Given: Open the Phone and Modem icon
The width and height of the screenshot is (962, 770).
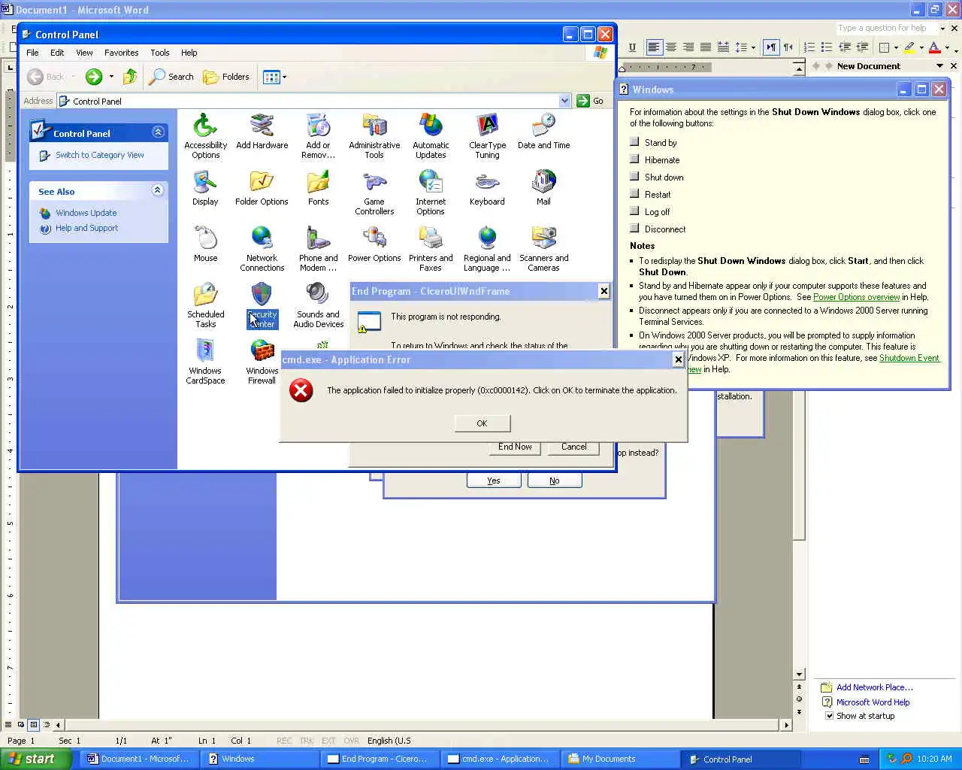Looking at the screenshot, I should (x=318, y=249).
